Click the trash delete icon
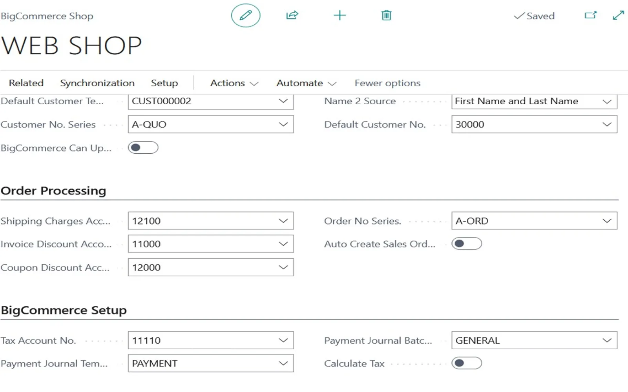Screen dimensions: 628x392 pyautogui.click(x=387, y=16)
